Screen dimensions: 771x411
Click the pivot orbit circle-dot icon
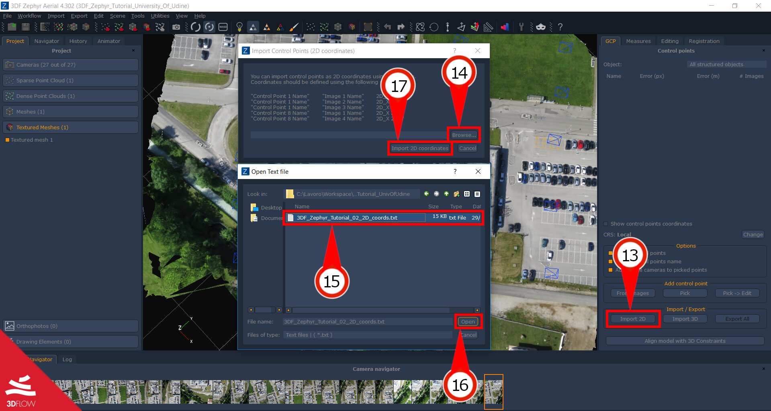(x=209, y=27)
